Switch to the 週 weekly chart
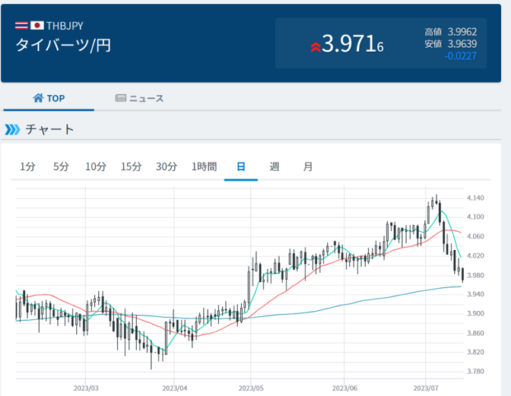The height and width of the screenshot is (396, 511). (274, 167)
